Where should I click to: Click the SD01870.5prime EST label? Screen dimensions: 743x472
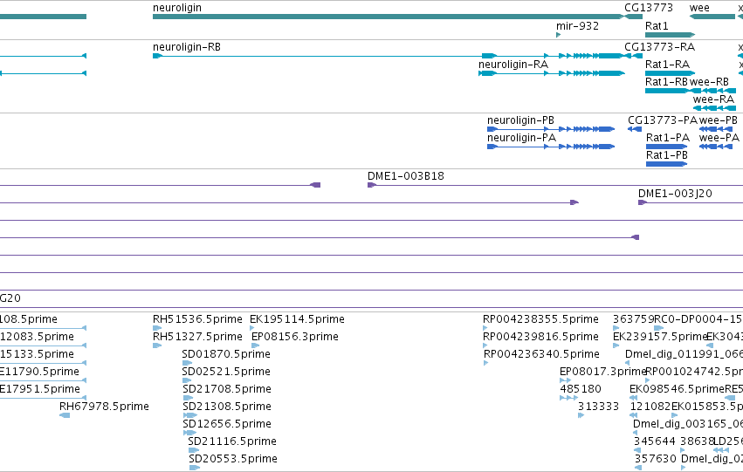coord(226,354)
